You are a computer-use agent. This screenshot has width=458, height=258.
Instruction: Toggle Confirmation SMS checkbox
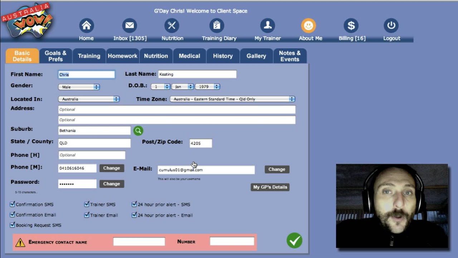13,204
